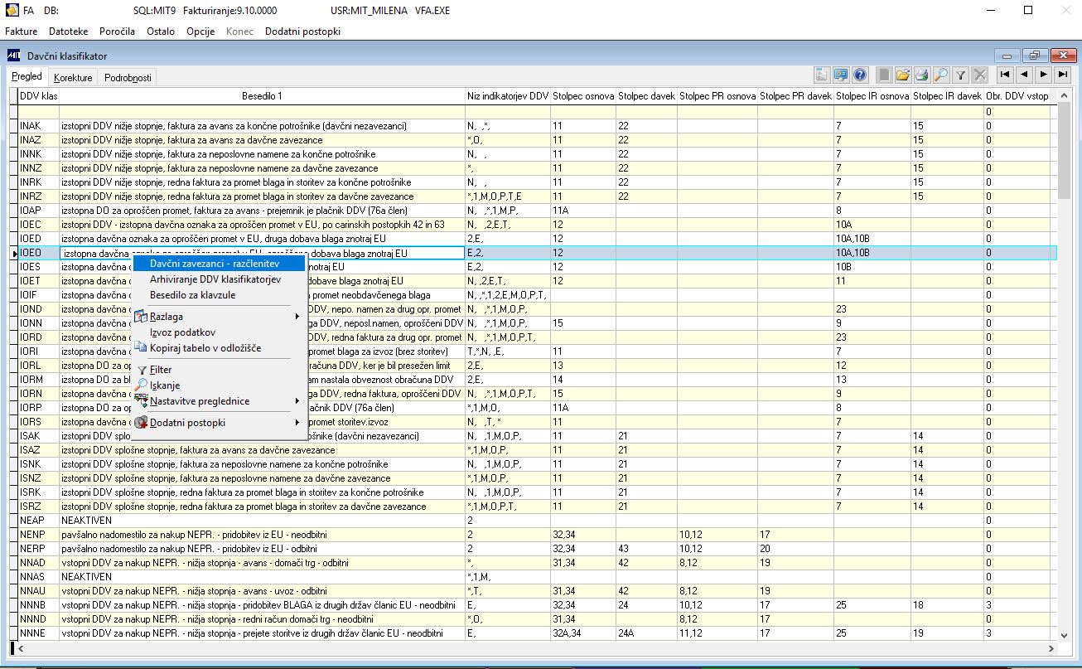The image size is (1082, 669).
Task: Open record with the folder toolbar icon
Action: [903, 75]
